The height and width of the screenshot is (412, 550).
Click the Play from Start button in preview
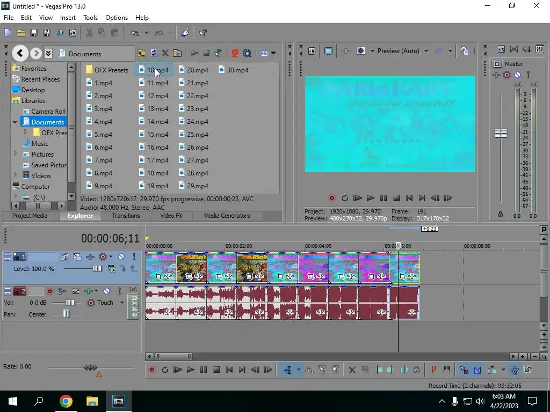click(x=357, y=198)
